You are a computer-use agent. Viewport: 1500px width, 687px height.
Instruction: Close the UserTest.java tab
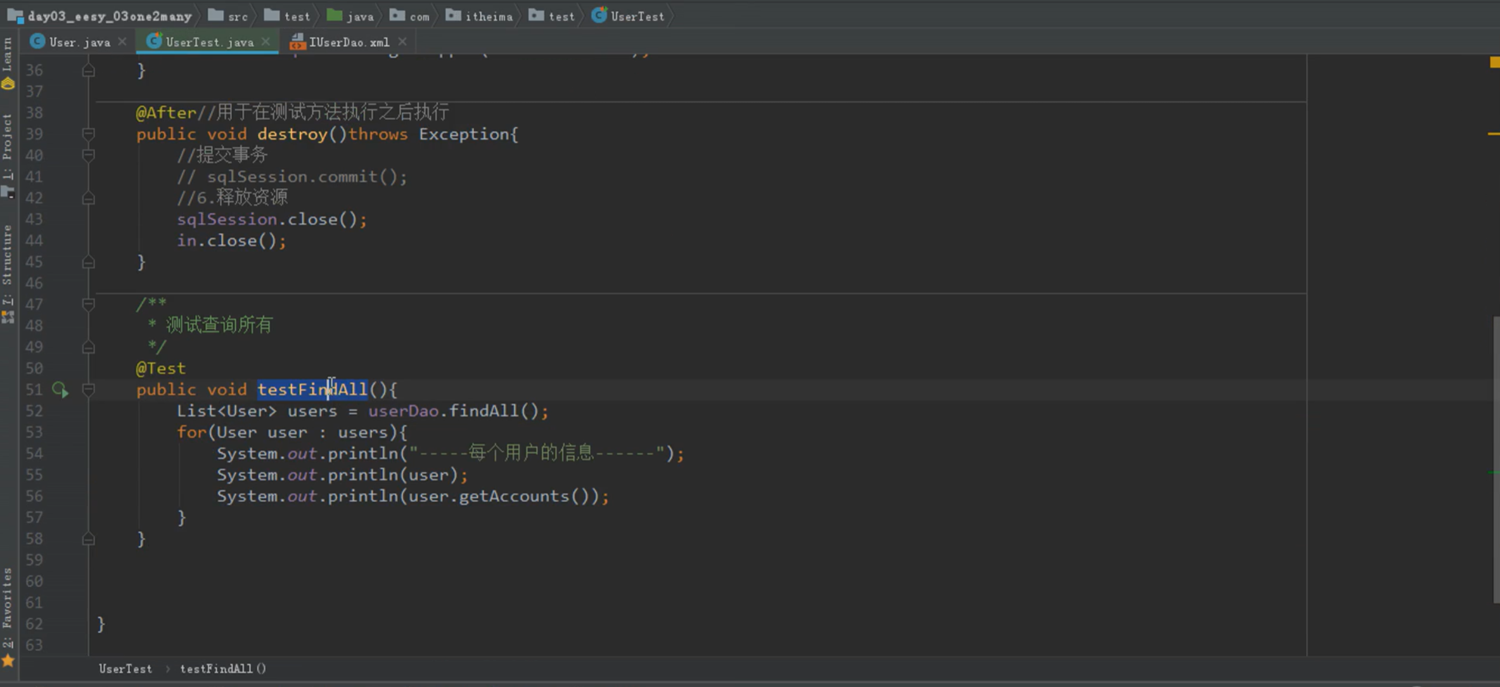click(266, 41)
